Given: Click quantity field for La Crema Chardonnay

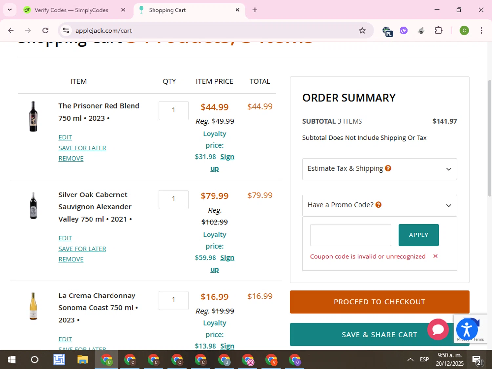Looking at the screenshot, I should pos(174,300).
